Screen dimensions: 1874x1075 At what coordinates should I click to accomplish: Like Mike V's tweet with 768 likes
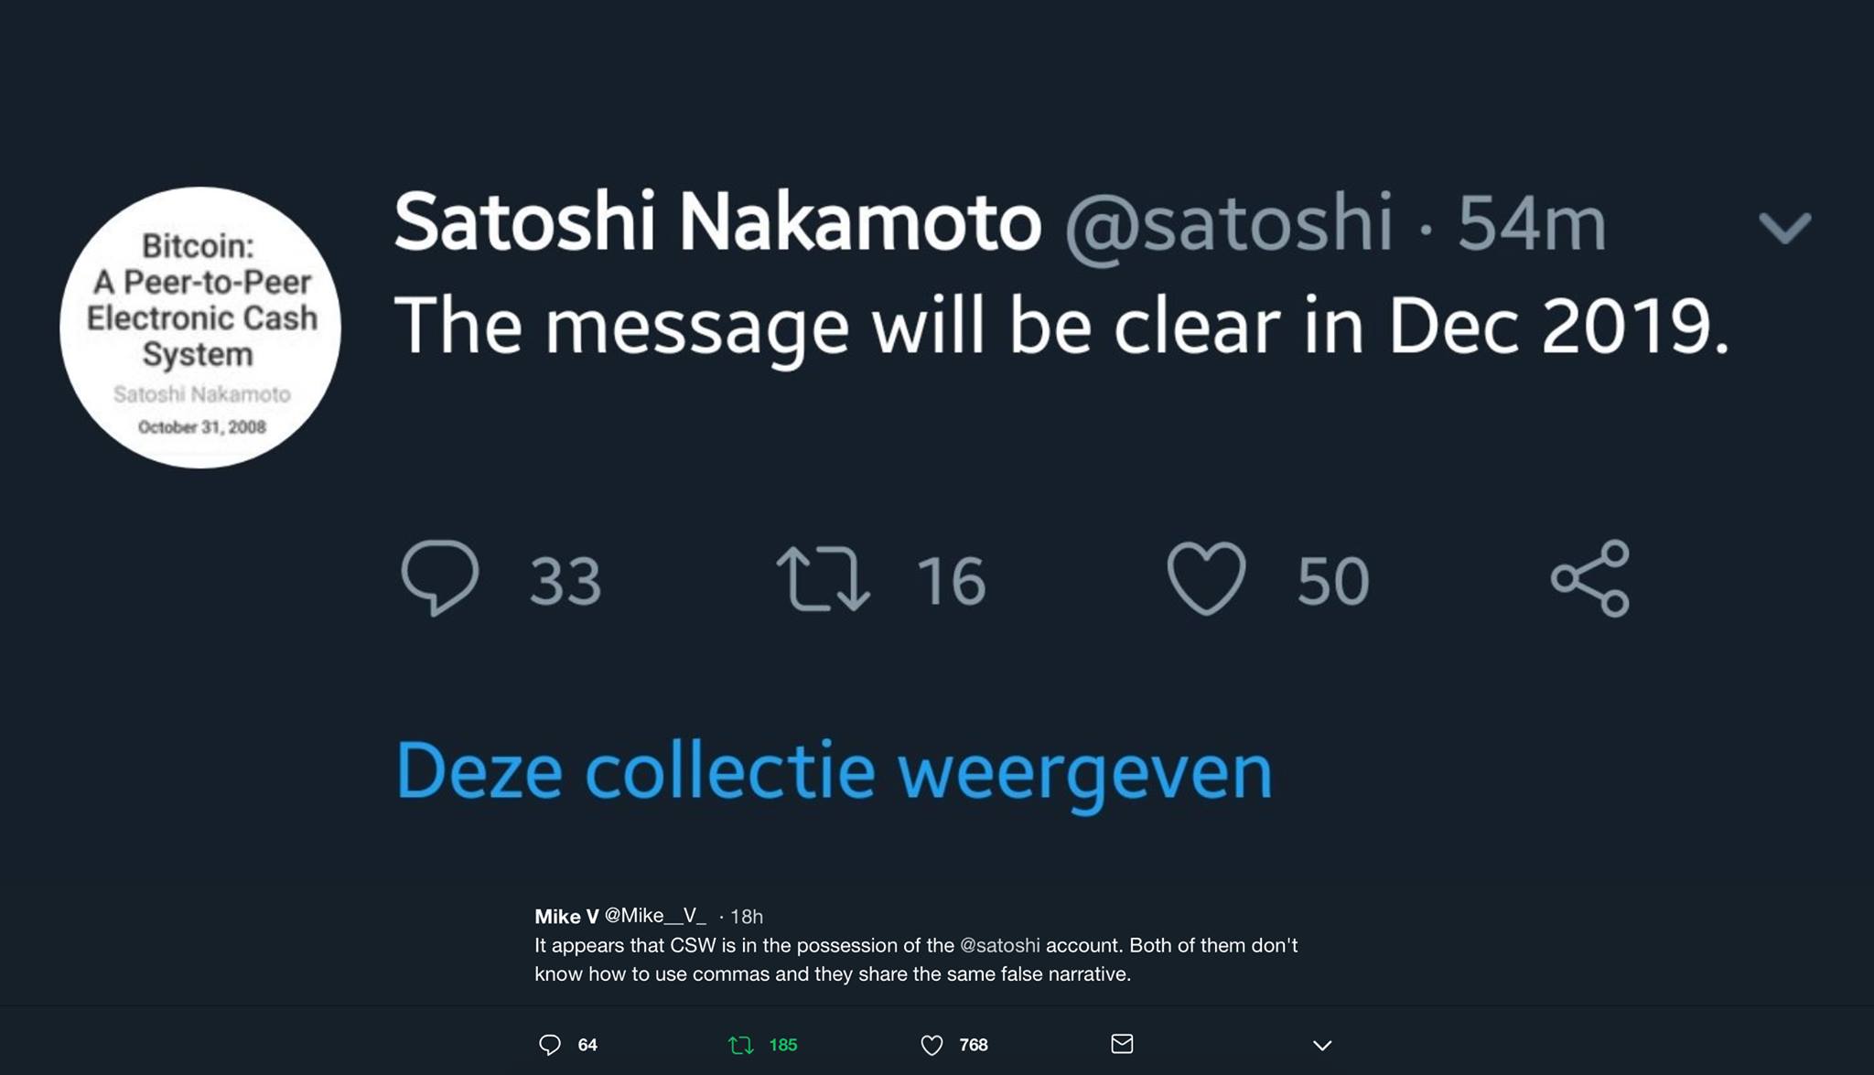coord(932,1045)
